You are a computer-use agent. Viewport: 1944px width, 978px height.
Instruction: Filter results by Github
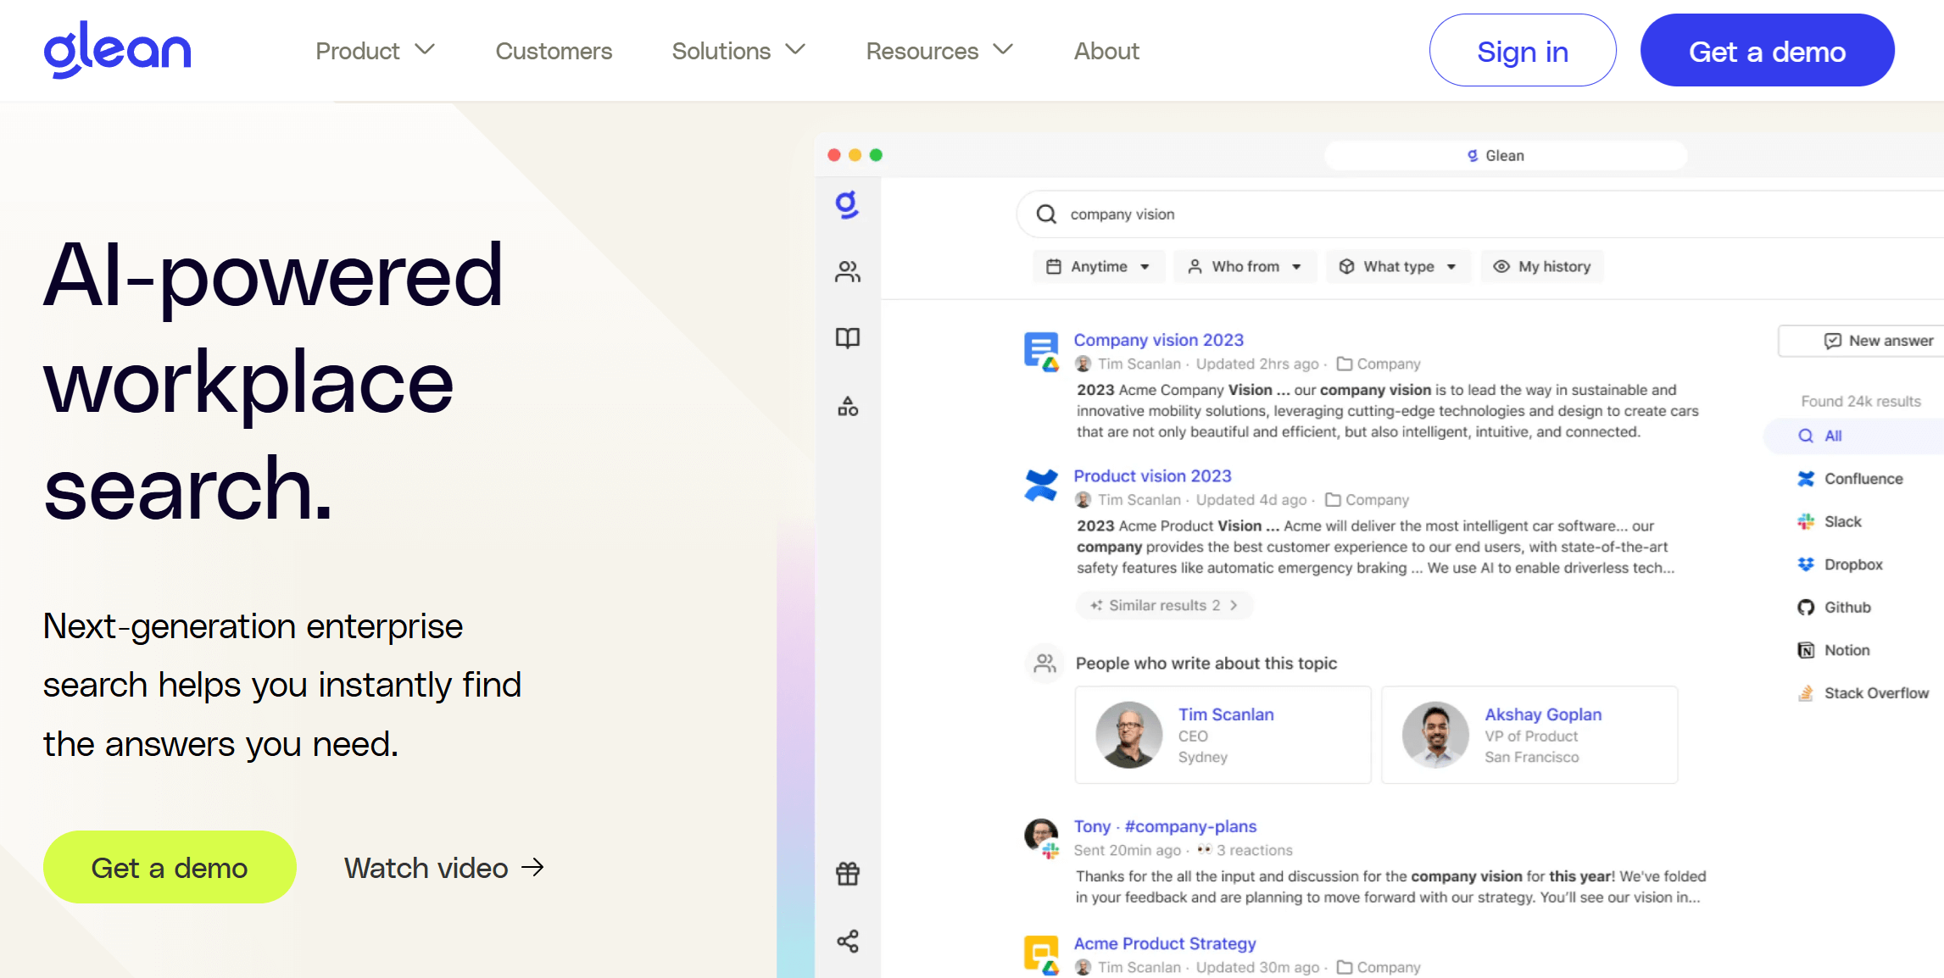[x=1834, y=608]
